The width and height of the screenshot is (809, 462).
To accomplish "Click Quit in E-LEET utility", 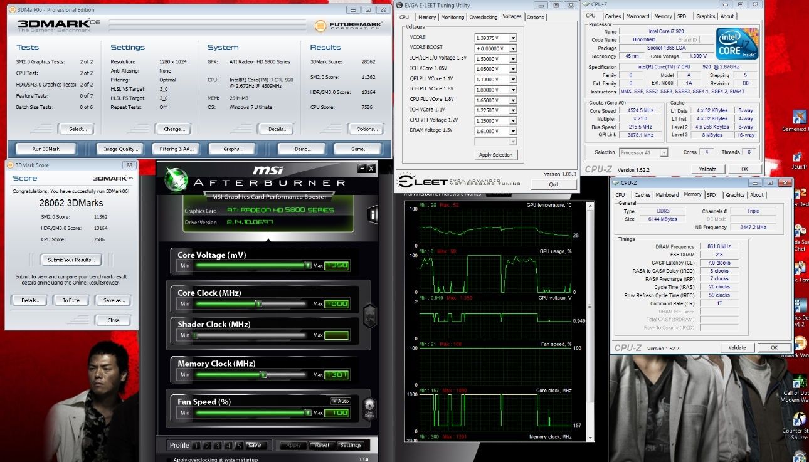I will (554, 184).
